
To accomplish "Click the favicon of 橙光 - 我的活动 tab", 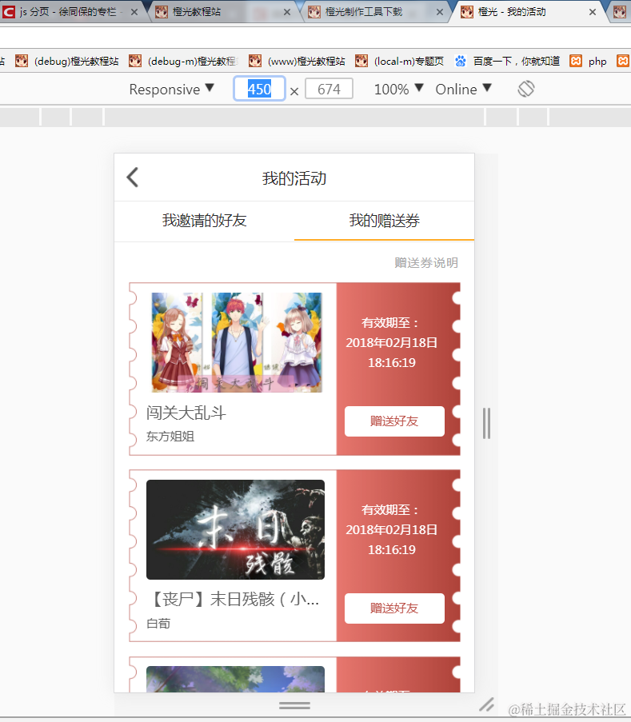I will point(466,11).
